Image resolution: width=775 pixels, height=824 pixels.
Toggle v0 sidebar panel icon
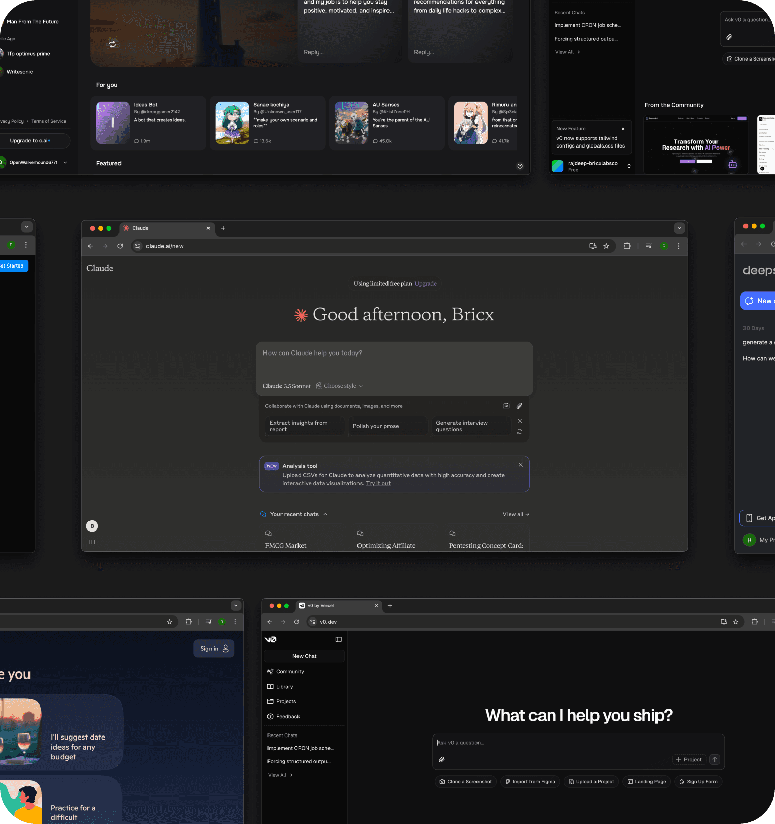click(339, 639)
